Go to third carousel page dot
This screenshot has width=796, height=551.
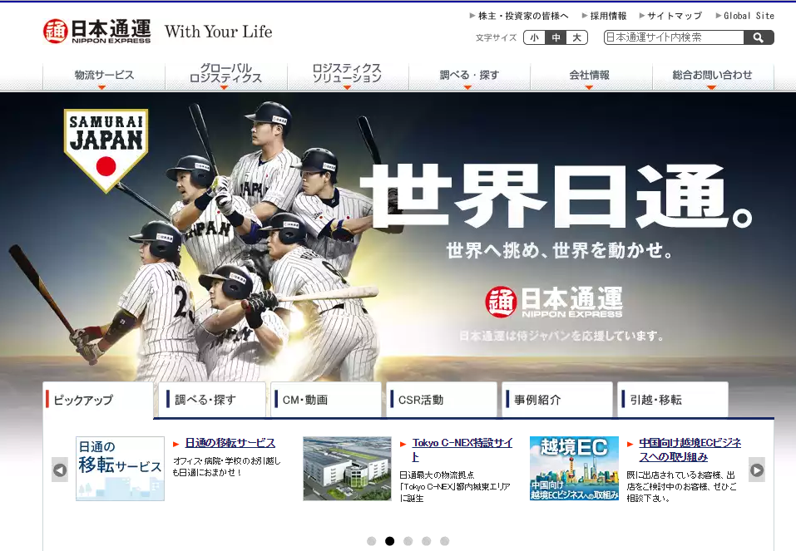click(408, 541)
